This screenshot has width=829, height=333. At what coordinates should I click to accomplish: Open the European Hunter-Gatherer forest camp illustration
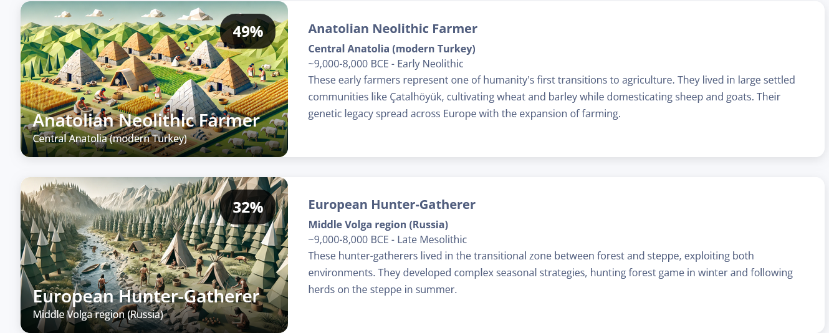pyautogui.click(x=154, y=255)
